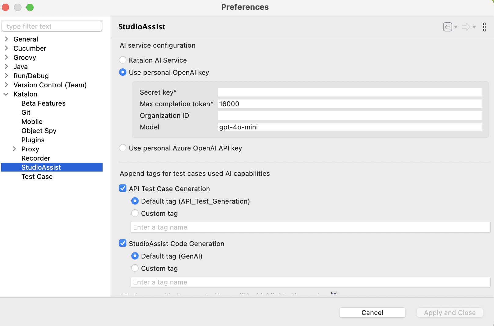494x326 pixels.
Task: Click the Apply and Close button
Action: (x=450, y=313)
